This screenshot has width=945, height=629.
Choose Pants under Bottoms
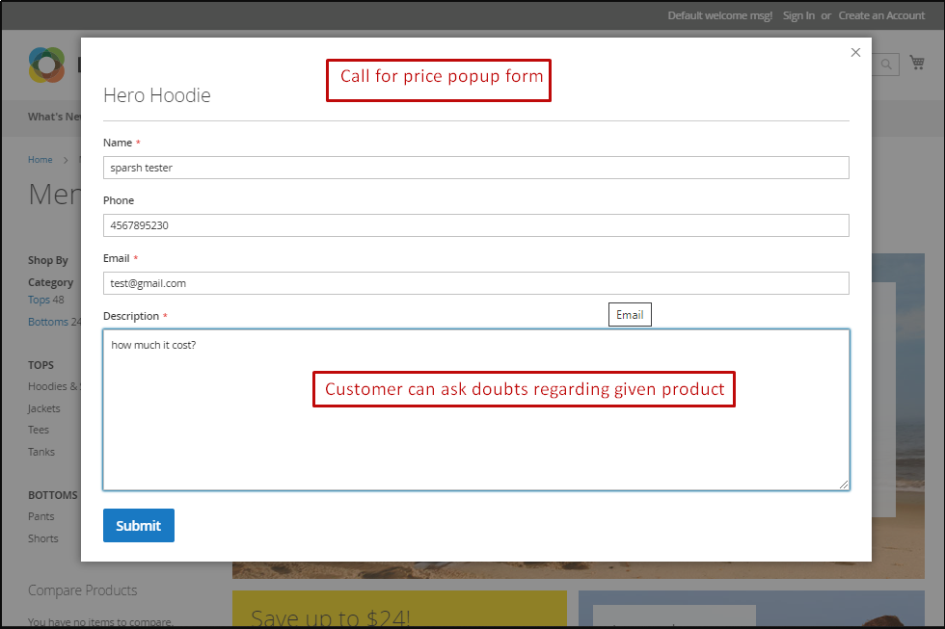(41, 516)
